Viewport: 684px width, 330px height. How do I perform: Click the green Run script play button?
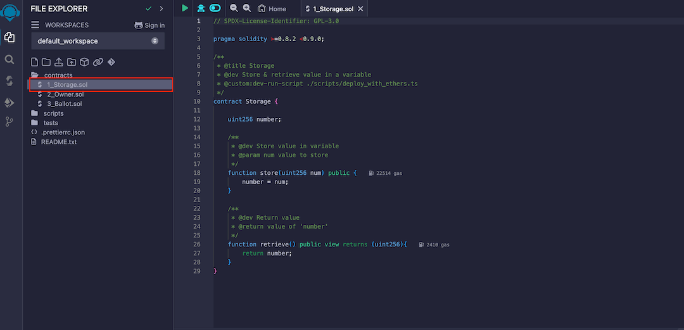click(184, 8)
